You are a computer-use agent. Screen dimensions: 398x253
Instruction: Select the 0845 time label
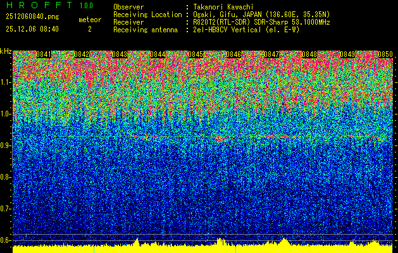click(196, 54)
